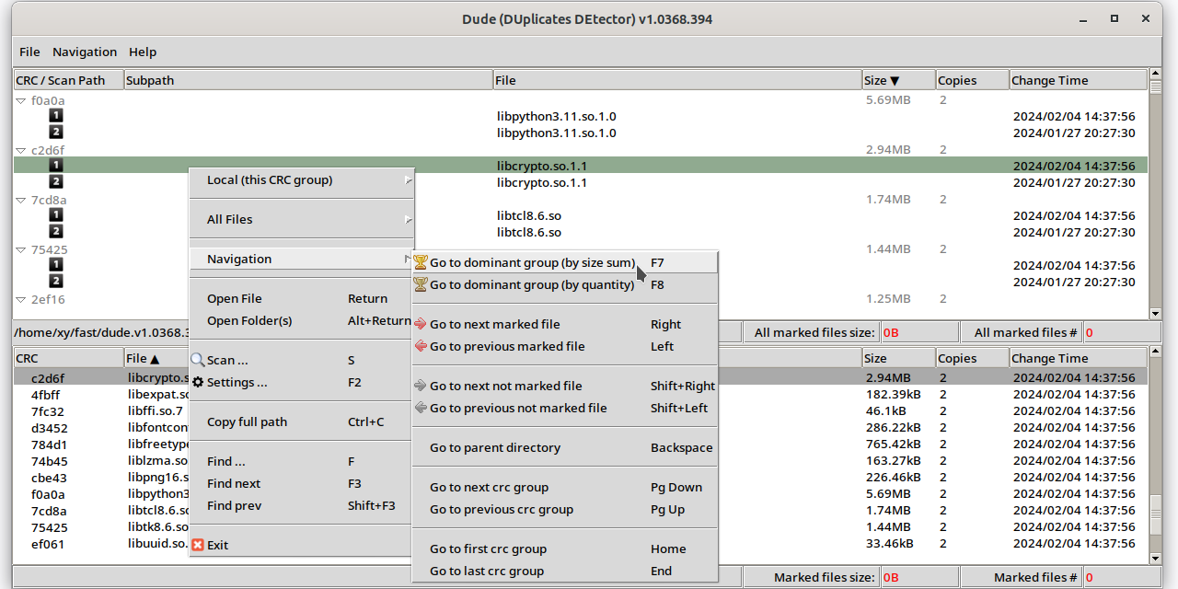Click red arrow icon for previous marked file
1178x589 pixels.
tap(421, 347)
